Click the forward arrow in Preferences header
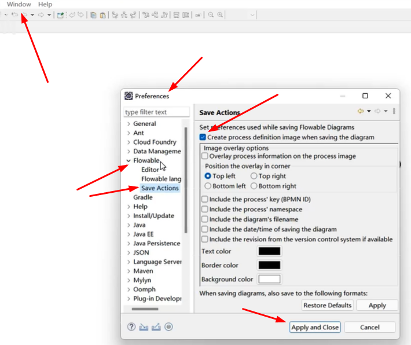411x345 pixels. (x=377, y=111)
